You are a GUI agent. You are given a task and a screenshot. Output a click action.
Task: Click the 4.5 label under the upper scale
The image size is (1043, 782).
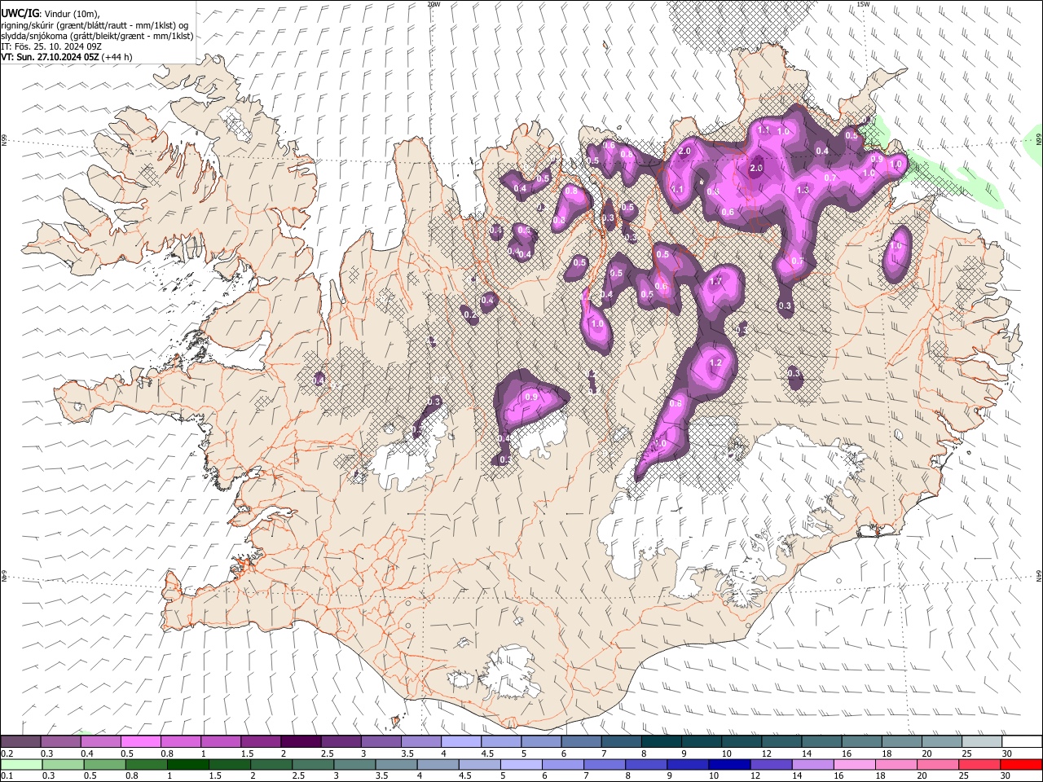[x=487, y=753]
